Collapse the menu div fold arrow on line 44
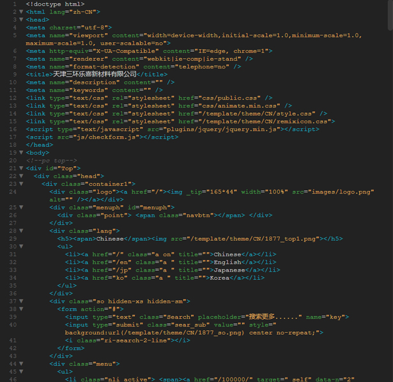Viewport: 393px width, 382px height. point(21,364)
